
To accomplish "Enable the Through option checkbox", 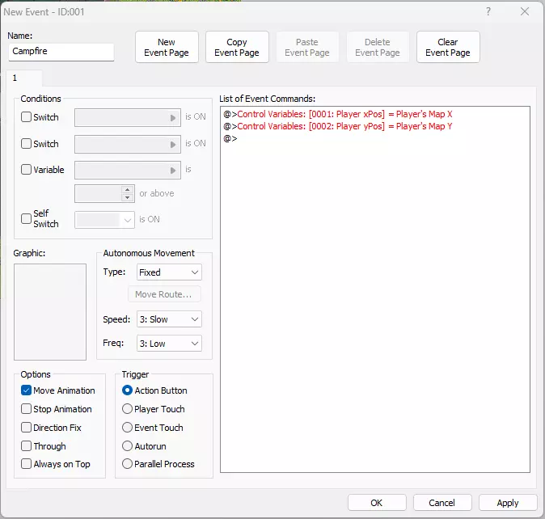I will click(x=27, y=446).
